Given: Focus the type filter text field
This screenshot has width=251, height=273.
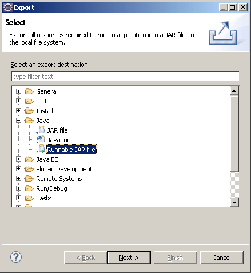Looking at the screenshot, I should tap(125, 77).
